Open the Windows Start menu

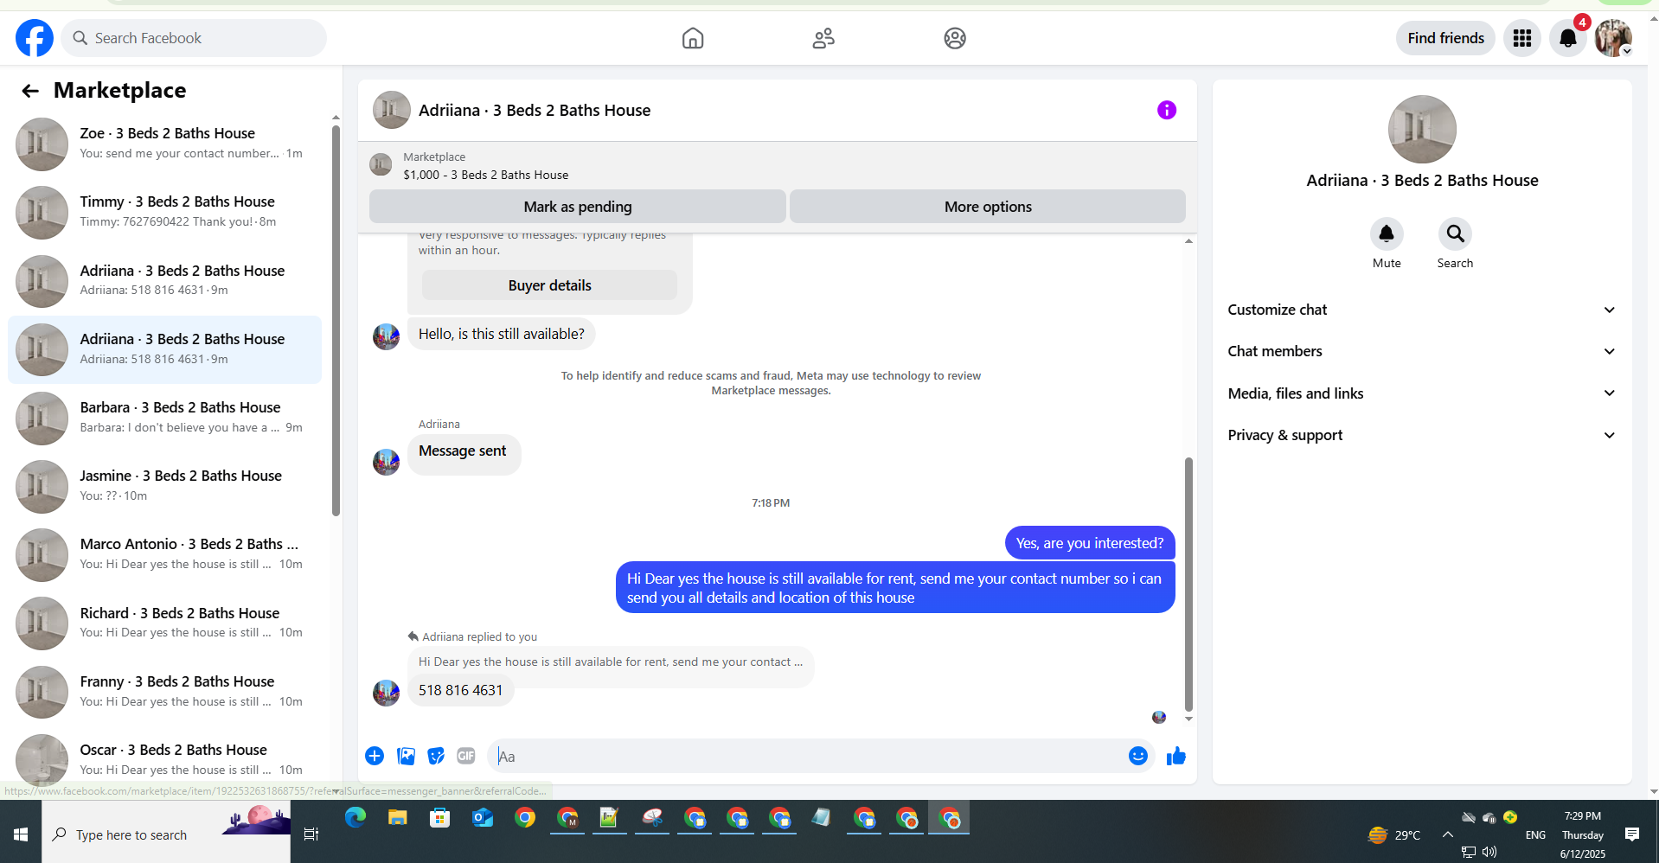point(21,834)
